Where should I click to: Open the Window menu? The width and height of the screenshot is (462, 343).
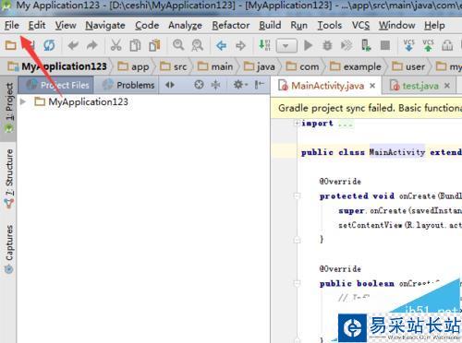click(x=396, y=25)
